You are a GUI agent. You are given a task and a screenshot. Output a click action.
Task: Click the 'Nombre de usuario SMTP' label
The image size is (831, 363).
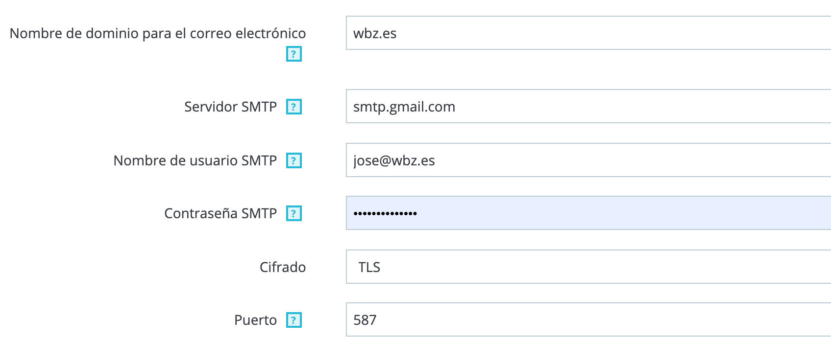[195, 160]
